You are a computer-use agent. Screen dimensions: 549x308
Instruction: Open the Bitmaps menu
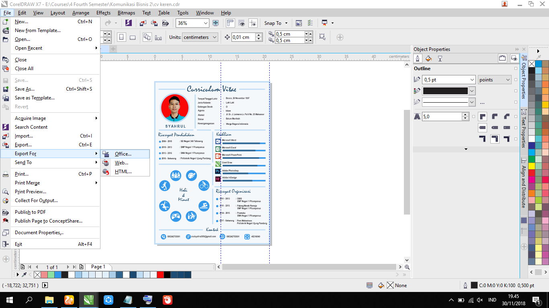click(x=126, y=13)
